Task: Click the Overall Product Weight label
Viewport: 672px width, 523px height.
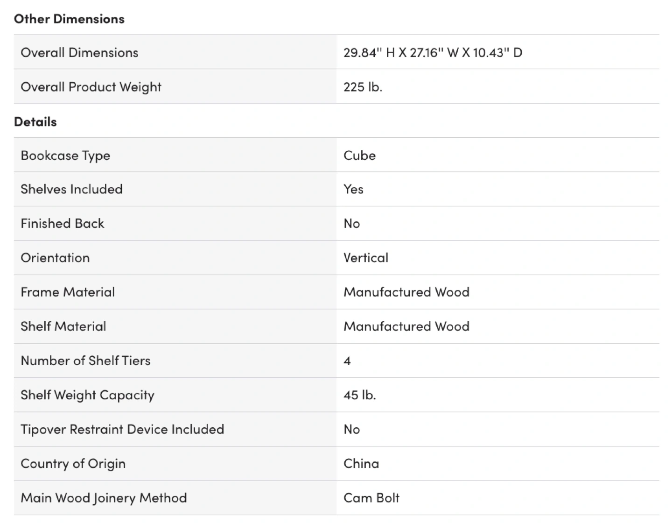Action: (x=91, y=87)
